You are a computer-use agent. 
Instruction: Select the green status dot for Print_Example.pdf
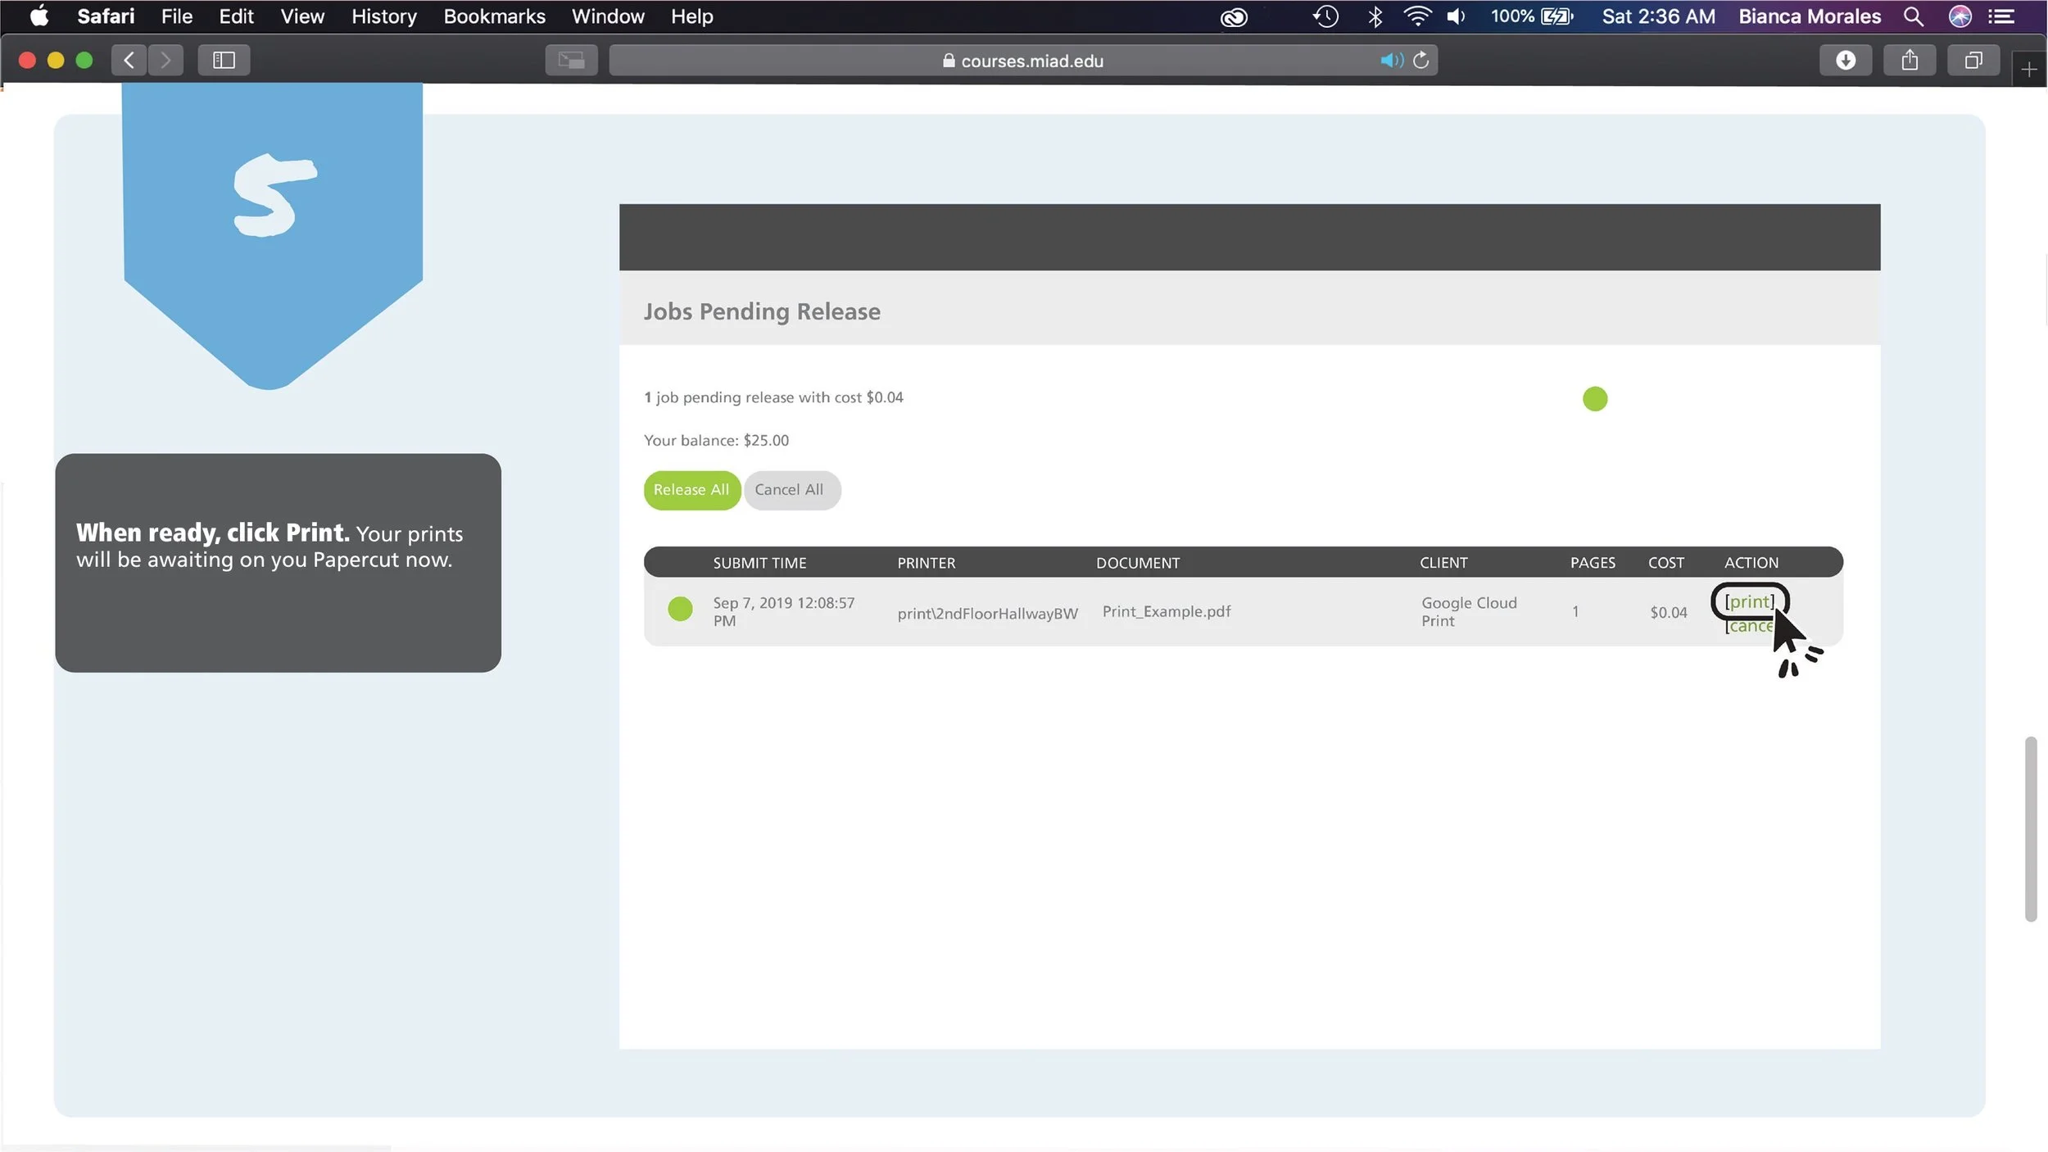coord(680,609)
